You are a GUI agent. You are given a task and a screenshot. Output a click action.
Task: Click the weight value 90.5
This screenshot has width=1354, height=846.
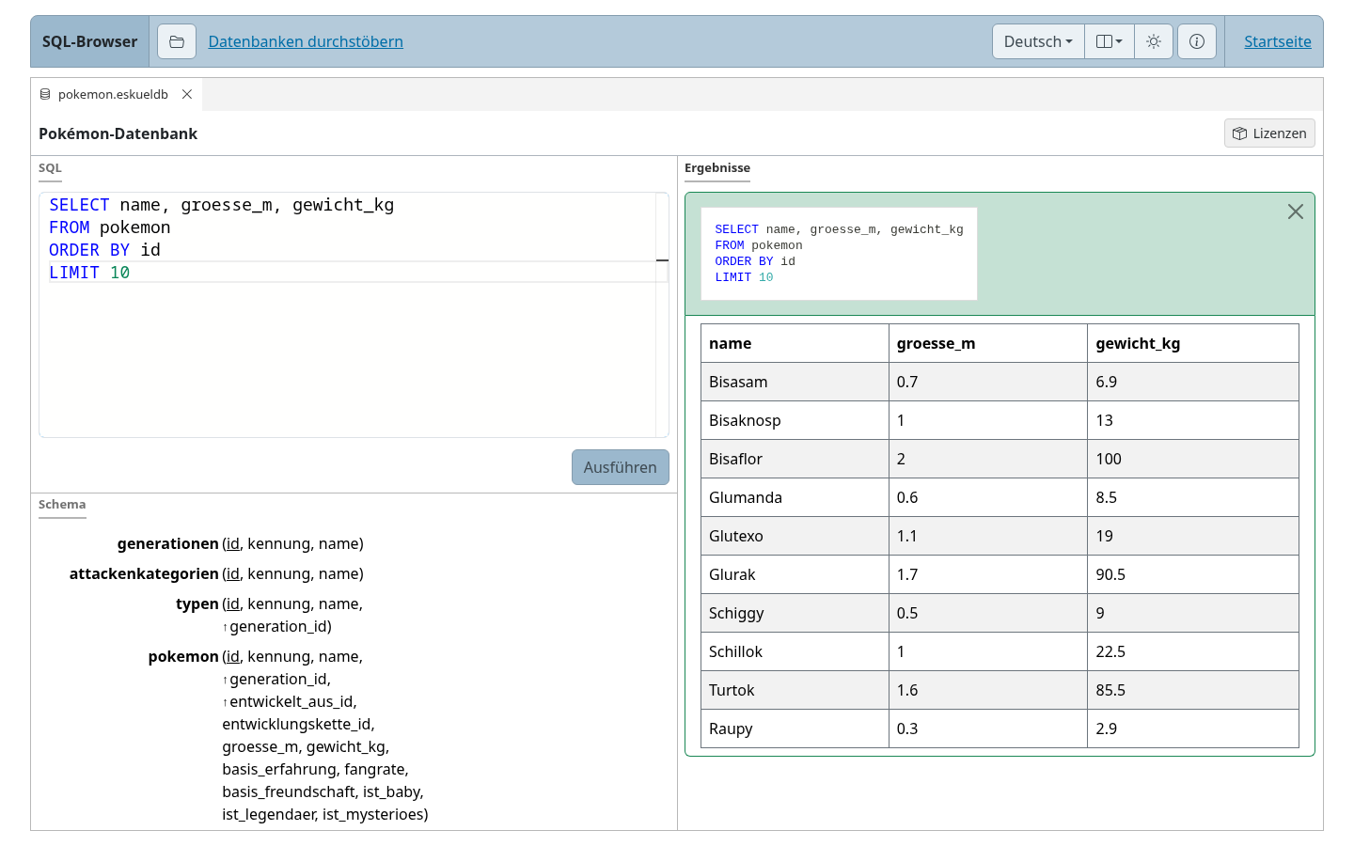1193,574
